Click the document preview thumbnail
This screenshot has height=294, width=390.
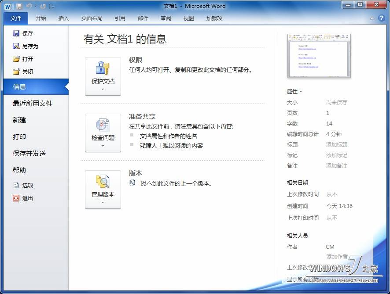click(x=319, y=56)
